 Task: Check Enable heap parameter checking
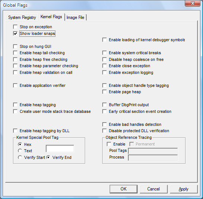click(15, 66)
